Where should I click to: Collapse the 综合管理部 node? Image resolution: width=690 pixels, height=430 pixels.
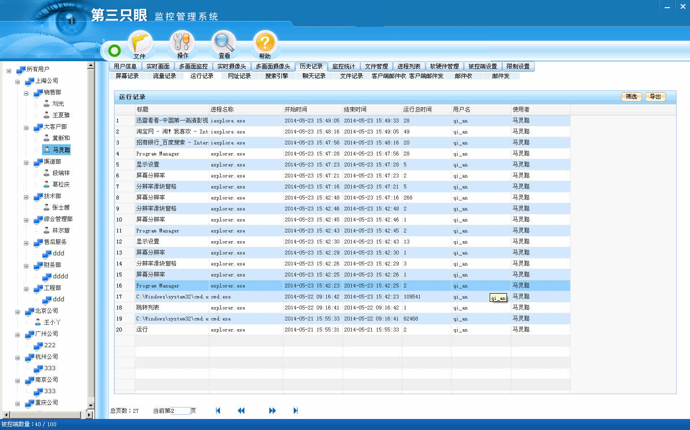26,221
